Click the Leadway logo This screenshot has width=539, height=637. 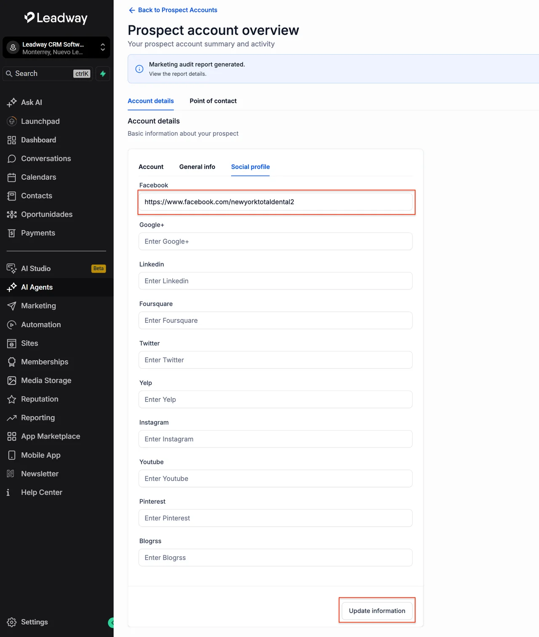tap(56, 18)
